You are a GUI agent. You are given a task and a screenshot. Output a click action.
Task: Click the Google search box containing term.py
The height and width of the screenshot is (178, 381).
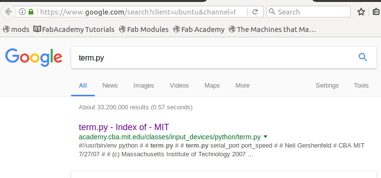coord(214,58)
